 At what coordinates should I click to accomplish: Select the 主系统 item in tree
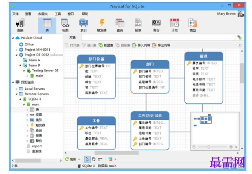point(37,151)
